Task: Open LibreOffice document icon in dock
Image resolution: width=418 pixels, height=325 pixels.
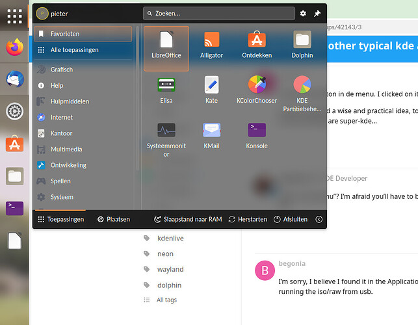Action: pyautogui.click(x=15, y=240)
